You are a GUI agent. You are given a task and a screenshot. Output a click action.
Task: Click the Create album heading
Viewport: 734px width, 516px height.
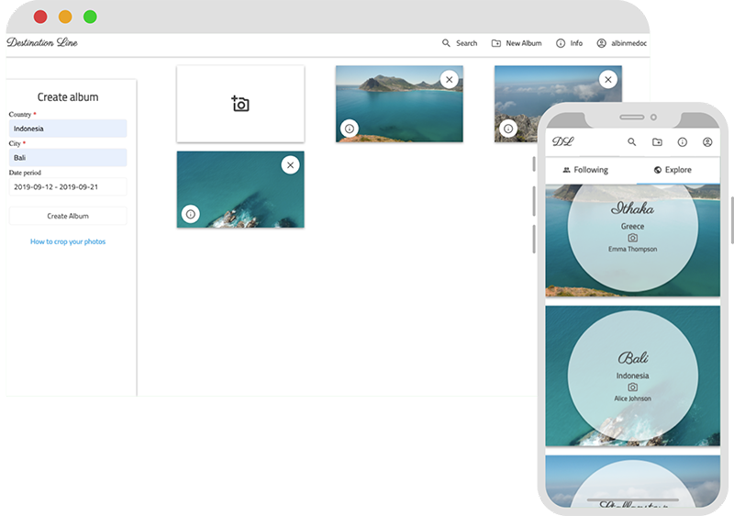coord(68,97)
